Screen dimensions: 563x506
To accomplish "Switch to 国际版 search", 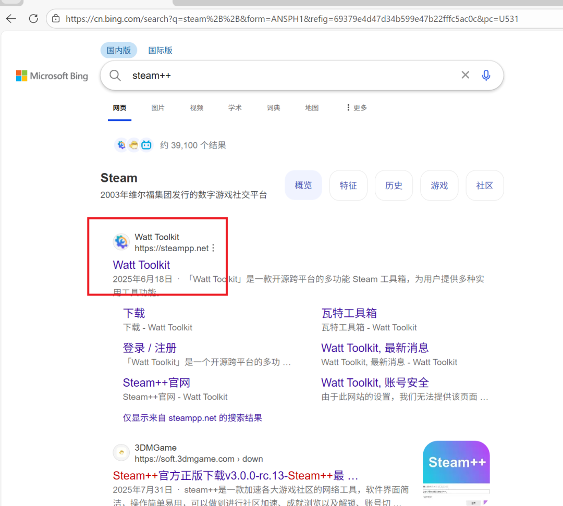I will point(161,50).
